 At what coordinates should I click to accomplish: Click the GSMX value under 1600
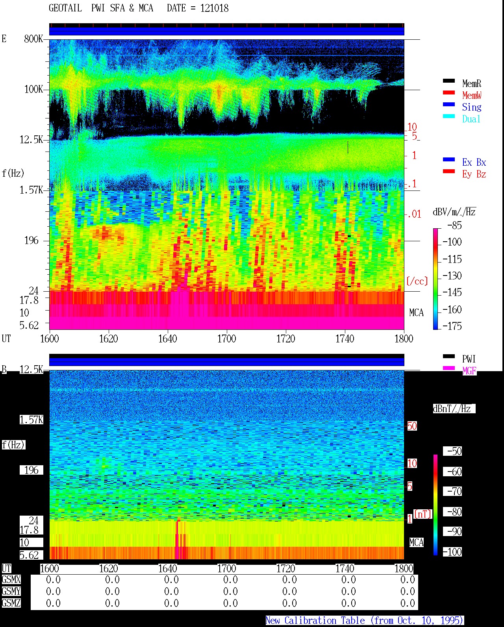53,579
